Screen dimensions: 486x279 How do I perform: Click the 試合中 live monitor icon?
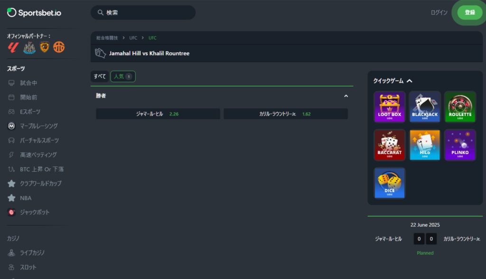11,83
